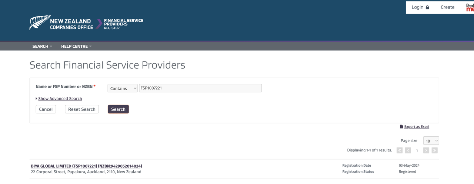This screenshot has width=474, height=184.
Task: Click the Create link
Action: tap(447, 7)
